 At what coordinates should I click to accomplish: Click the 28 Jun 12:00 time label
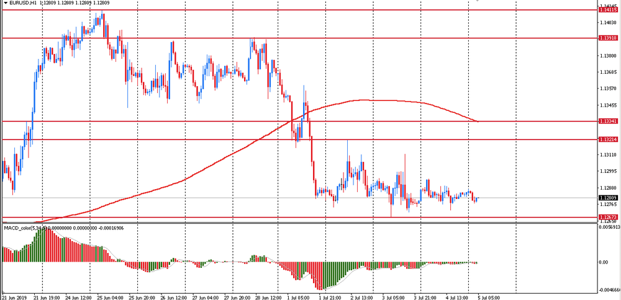pos(267,298)
